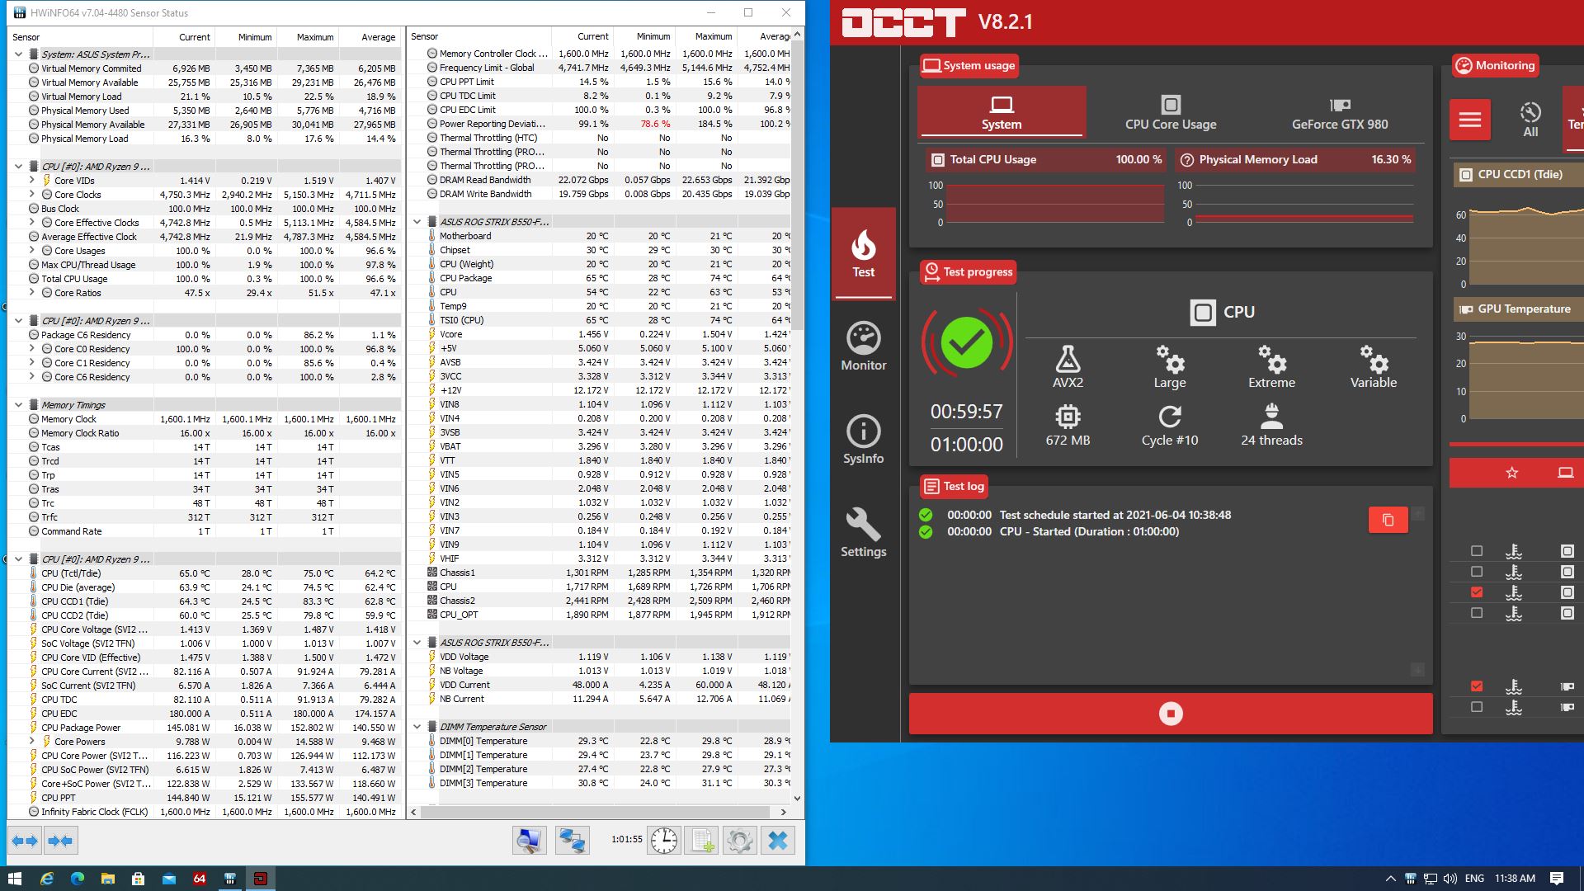Click the 672 MB memory chip icon
This screenshot has width=1584, height=891.
tap(1068, 417)
